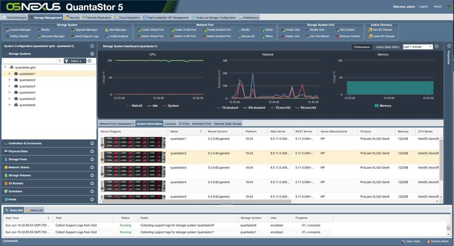Viewport: 454px width, 246px height.
Task: Open the Network Static Routes tab
Action: (227, 124)
